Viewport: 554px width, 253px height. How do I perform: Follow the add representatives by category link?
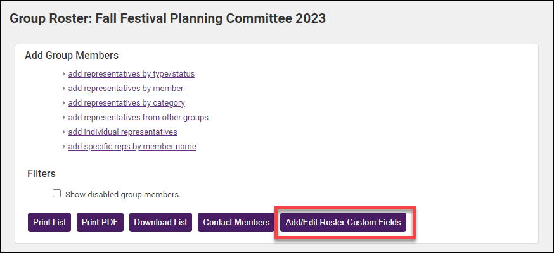(126, 103)
